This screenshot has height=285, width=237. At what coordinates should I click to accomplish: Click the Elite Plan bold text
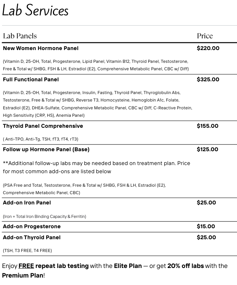[x=128, y=266]
